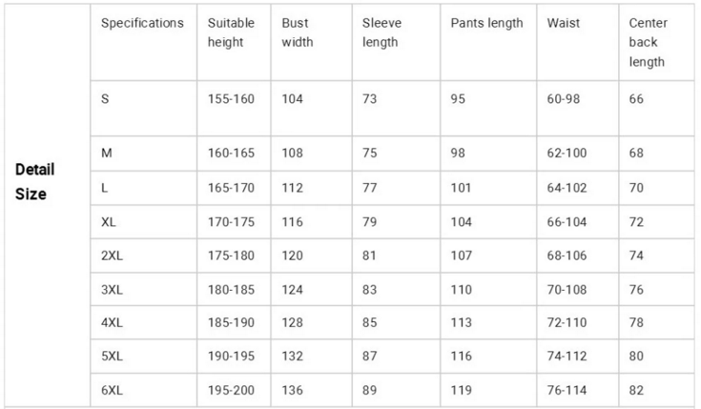Select the 2XL size row label
701x409 pixels.
tap(113, 256)
